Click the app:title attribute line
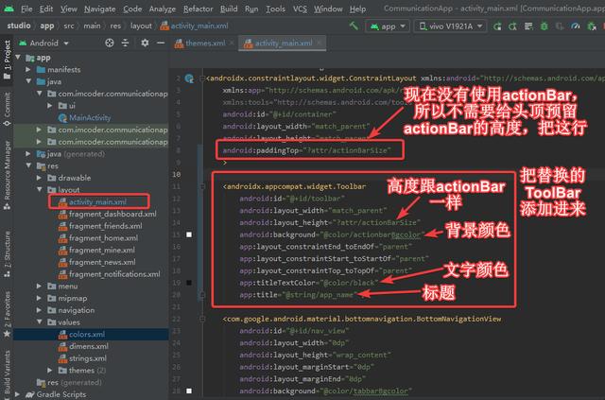The height and width of the screenshot is (400, 605). pyautogui.click(x=298, y=295)
